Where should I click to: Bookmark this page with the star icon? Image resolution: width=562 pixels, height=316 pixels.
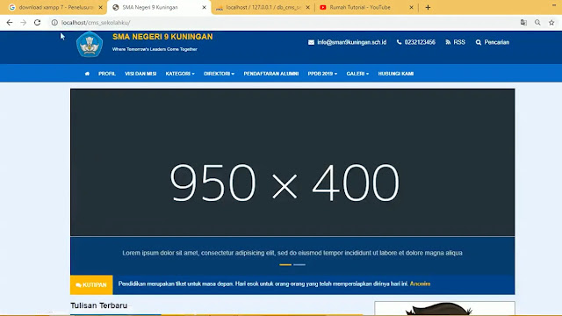coord(551,23)
